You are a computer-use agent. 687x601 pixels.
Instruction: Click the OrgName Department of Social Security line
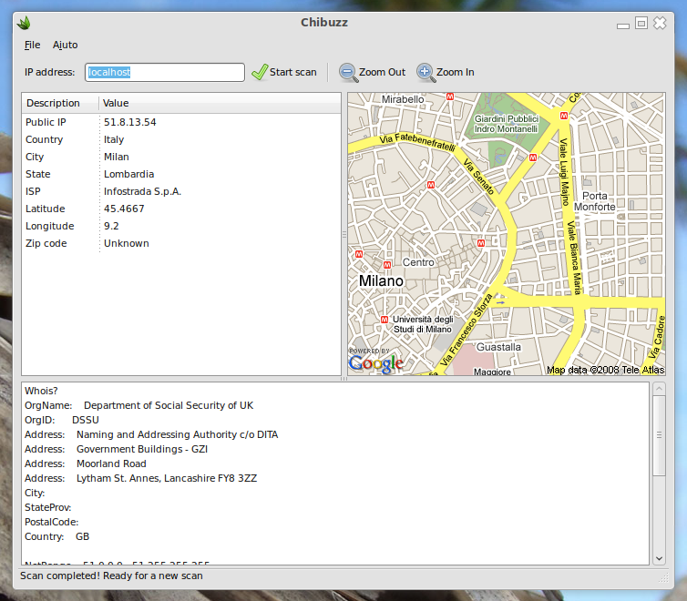(138, 405)
